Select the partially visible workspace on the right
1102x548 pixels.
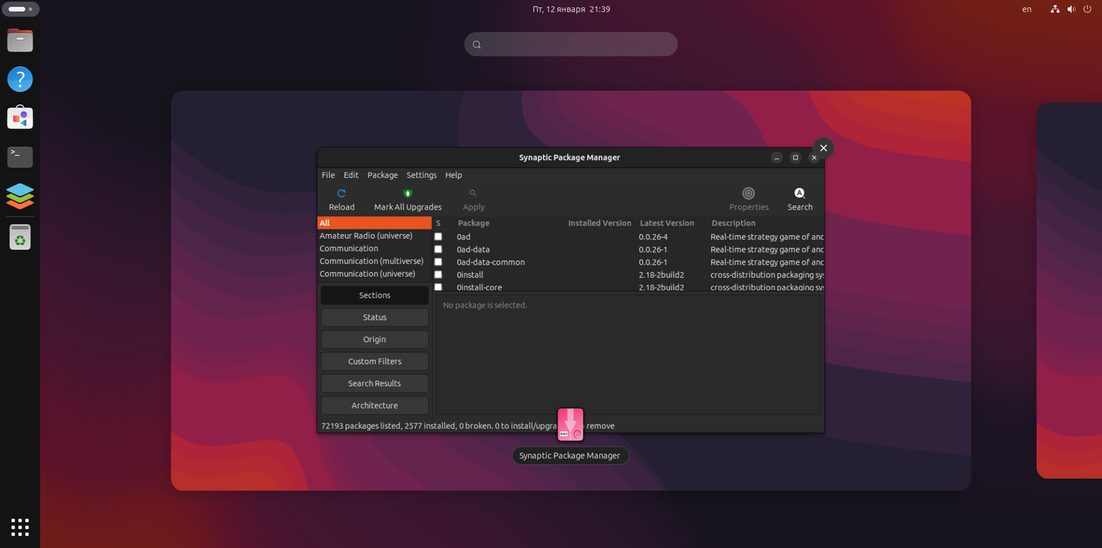click(1069, 290)
